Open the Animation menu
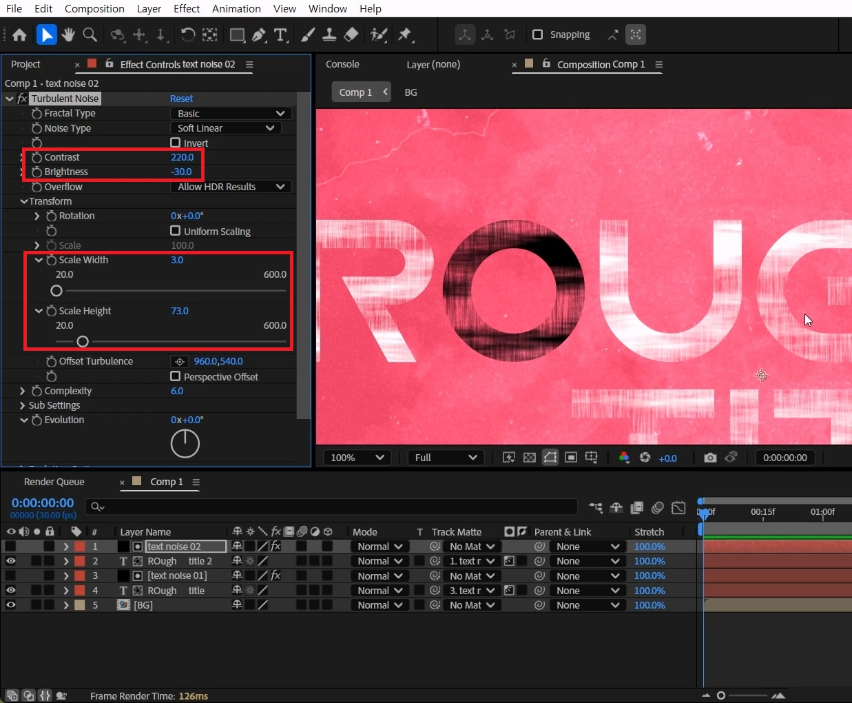 [x=236, y=8]
